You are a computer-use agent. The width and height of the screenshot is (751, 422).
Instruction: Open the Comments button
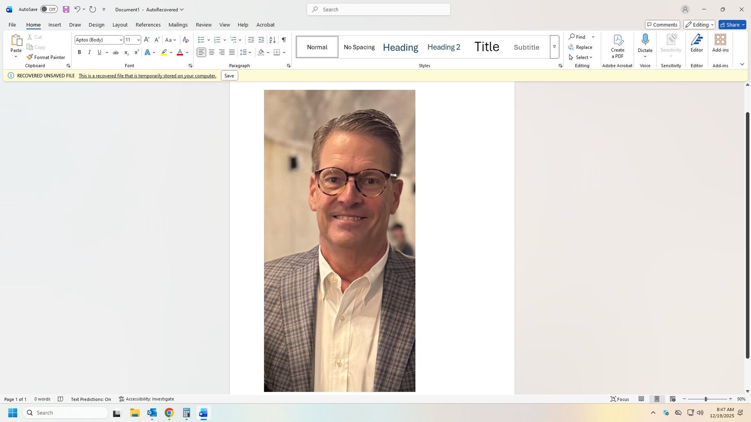coord(662,25)
